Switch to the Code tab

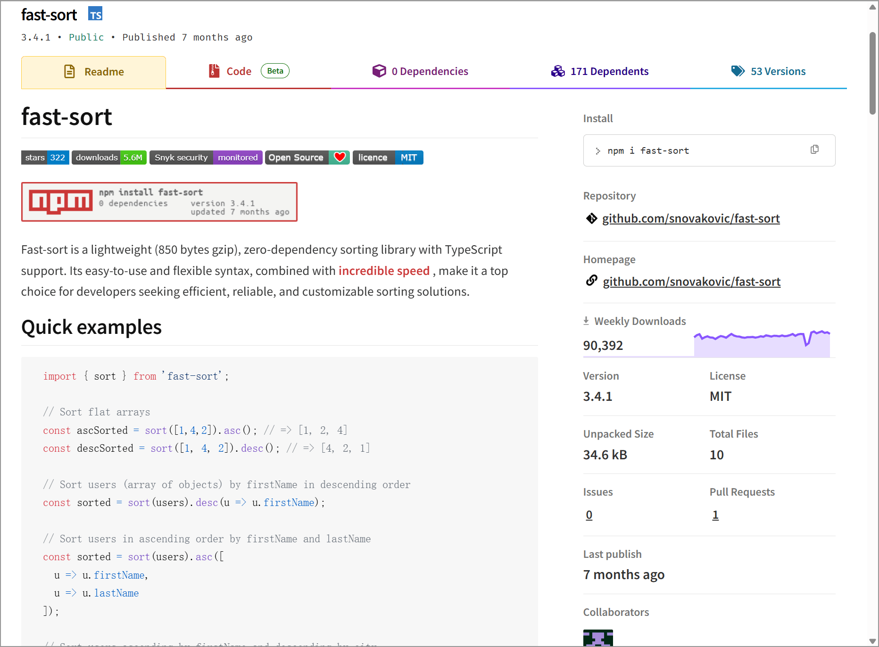[x=249, y=72]
